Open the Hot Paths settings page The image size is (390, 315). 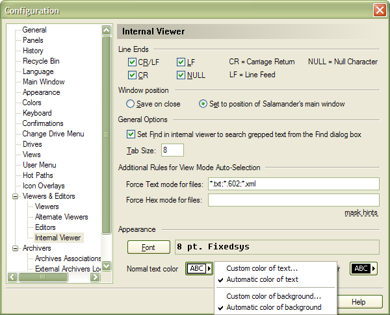click(38, 175)
